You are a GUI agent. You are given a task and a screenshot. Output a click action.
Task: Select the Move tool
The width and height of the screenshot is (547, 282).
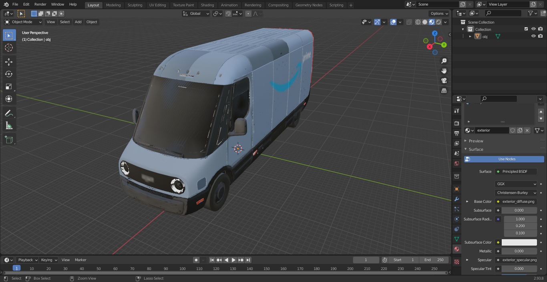[9, 62]
